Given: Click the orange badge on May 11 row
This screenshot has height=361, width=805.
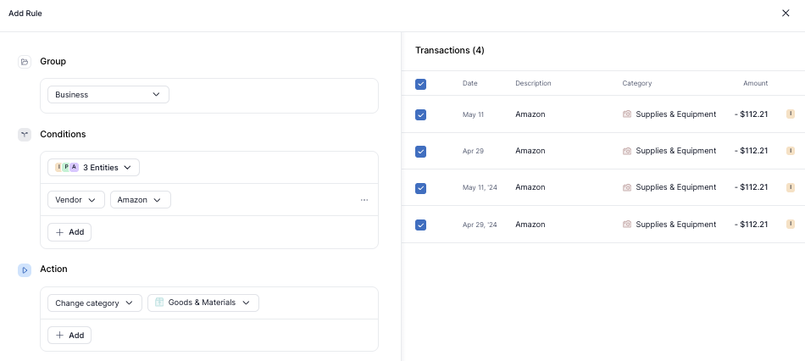Looking at the screenshot, I should pos(790,114).
